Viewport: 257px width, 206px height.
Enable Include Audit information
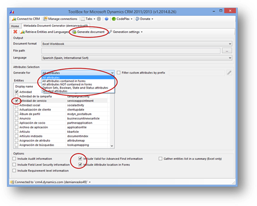tap(14, 158)
